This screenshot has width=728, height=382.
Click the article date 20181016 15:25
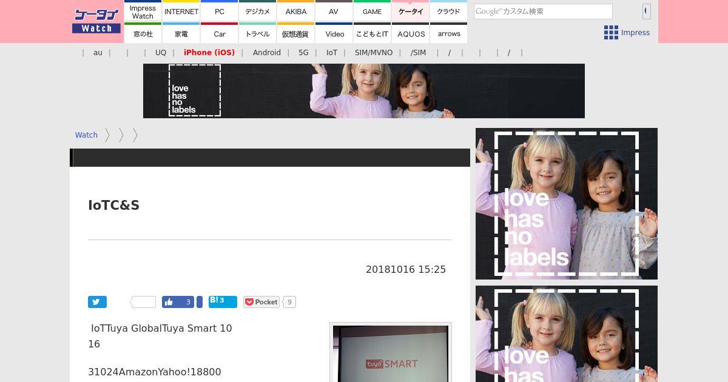click(406, 269)
